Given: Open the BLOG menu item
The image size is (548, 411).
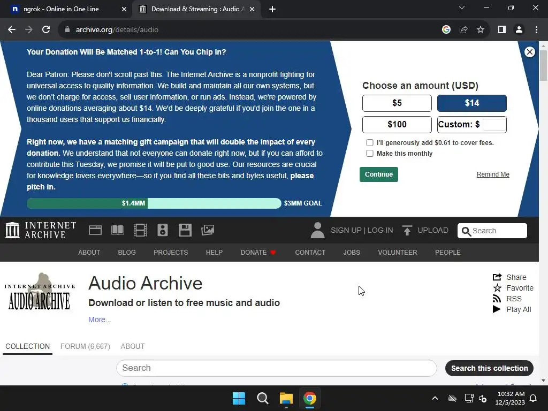Looking at the screenshot, I should point(127,253).
